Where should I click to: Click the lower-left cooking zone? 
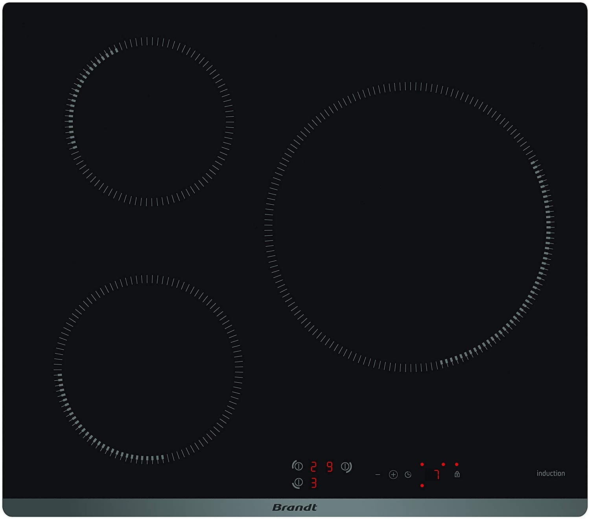point(148,369)
